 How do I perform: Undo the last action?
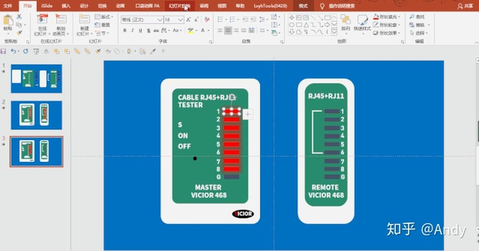tap(13, 51)
